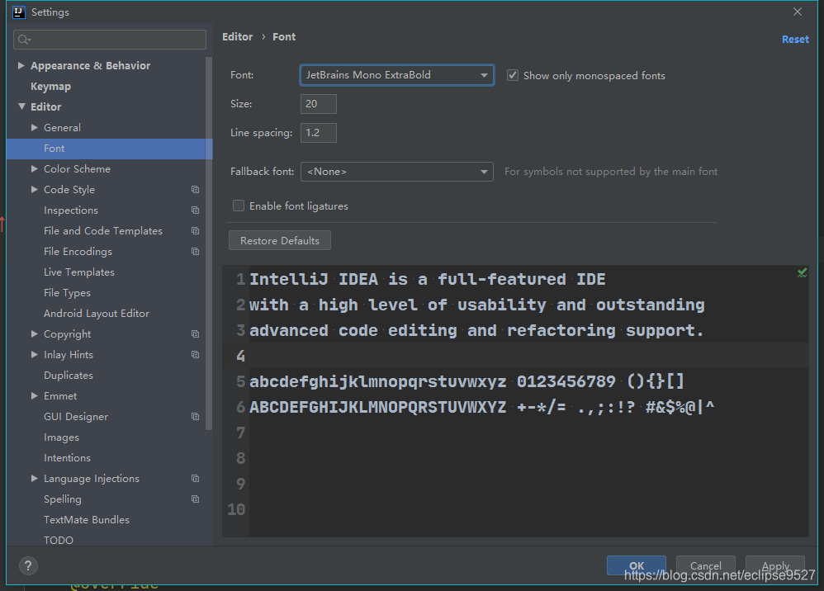Click the project-level icon beside File and Code Templates
The image size is (824, 591).
196,230
